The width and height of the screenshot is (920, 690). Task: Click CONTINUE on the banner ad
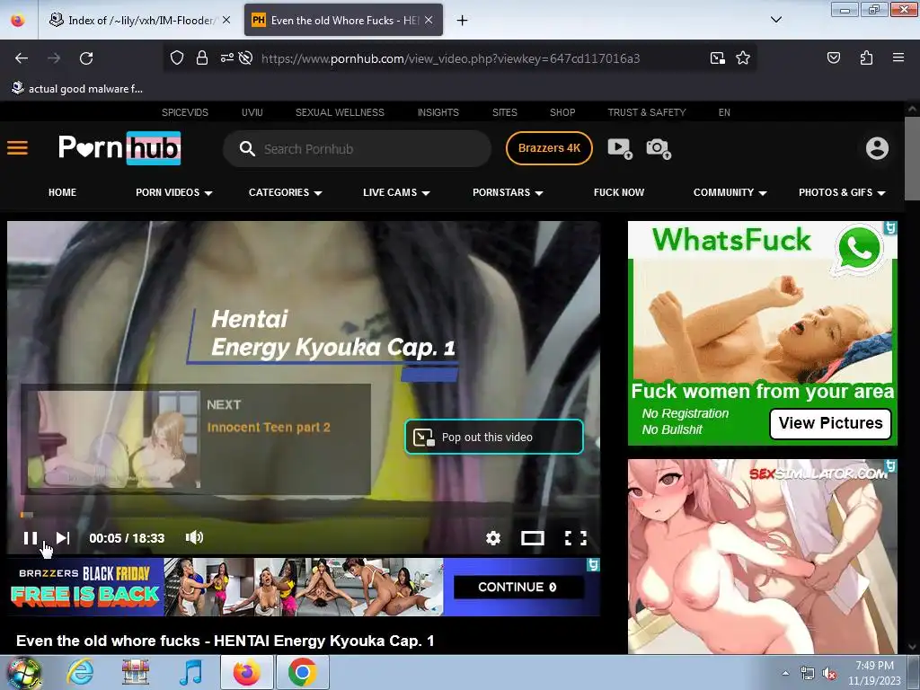point(518,587)
